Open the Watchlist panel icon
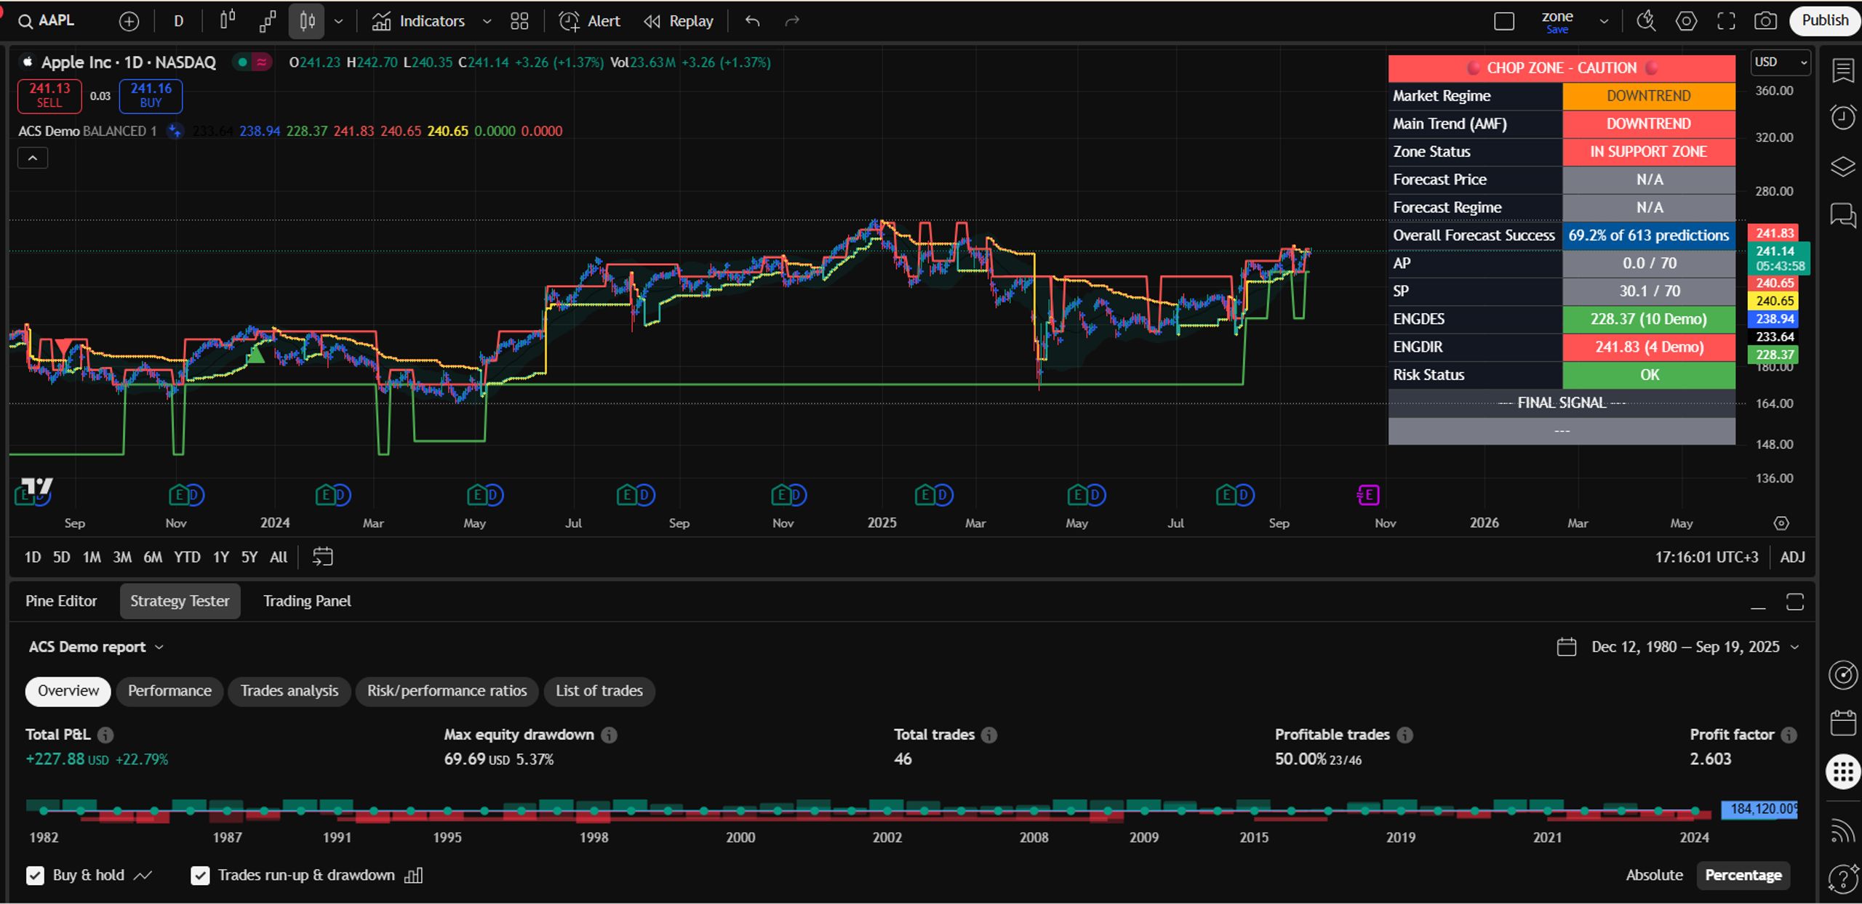1862x904 pixels. click(x=1843, y=70)
